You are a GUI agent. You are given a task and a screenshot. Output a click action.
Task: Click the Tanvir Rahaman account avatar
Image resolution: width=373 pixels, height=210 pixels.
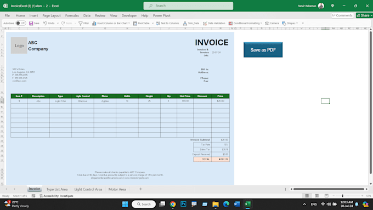click(321, 5)
